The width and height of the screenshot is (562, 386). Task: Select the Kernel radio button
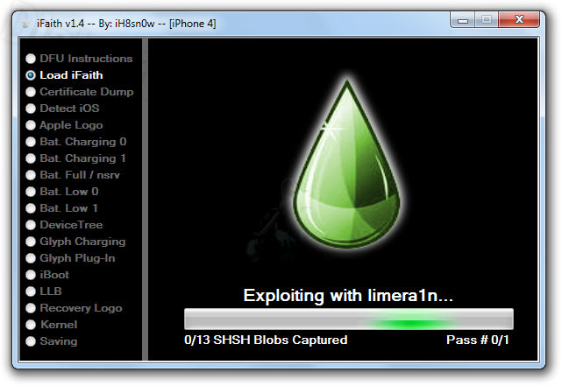tap(31, 325)
